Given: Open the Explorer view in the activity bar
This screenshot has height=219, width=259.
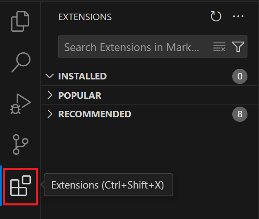Looking at the screenshot, I should coord(20,21).
